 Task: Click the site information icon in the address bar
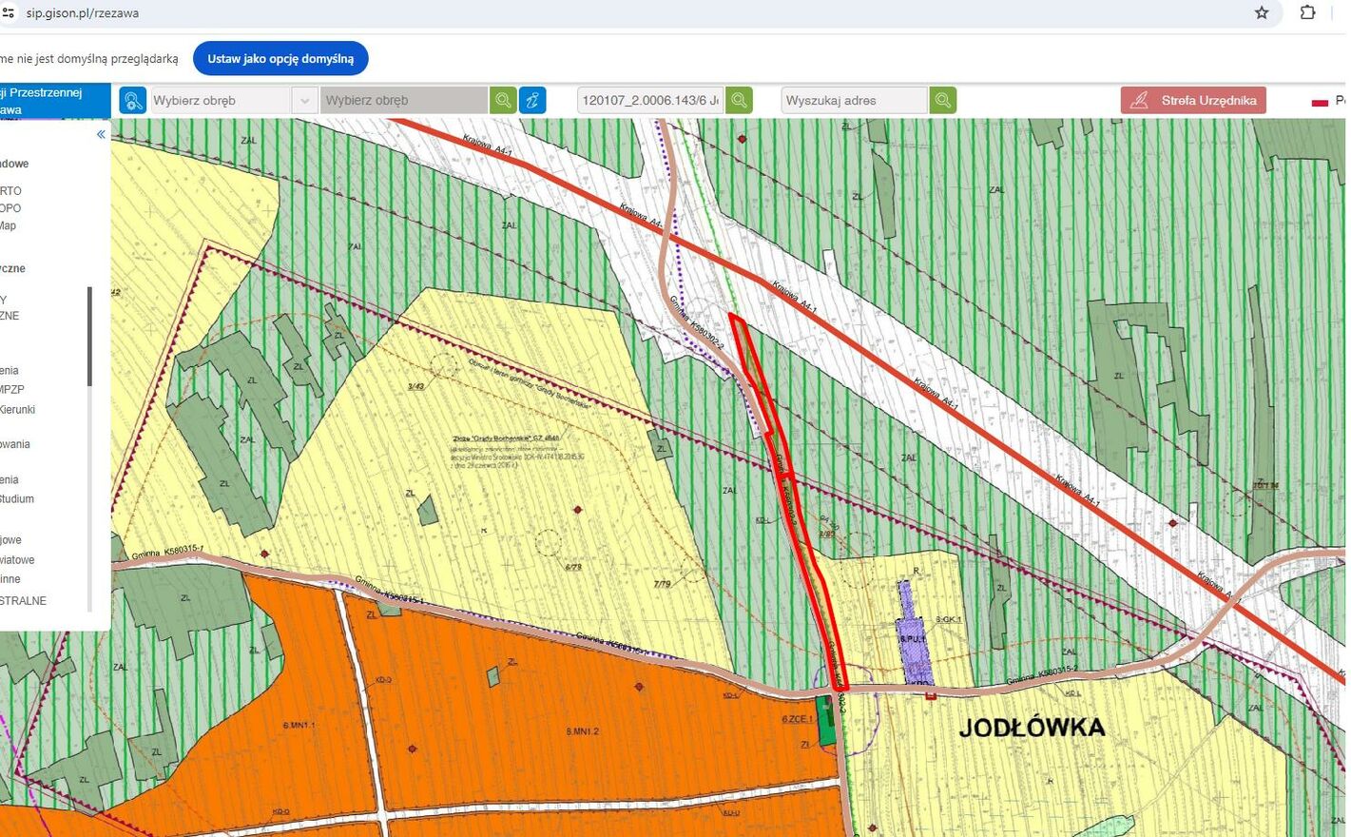[8, 13]
